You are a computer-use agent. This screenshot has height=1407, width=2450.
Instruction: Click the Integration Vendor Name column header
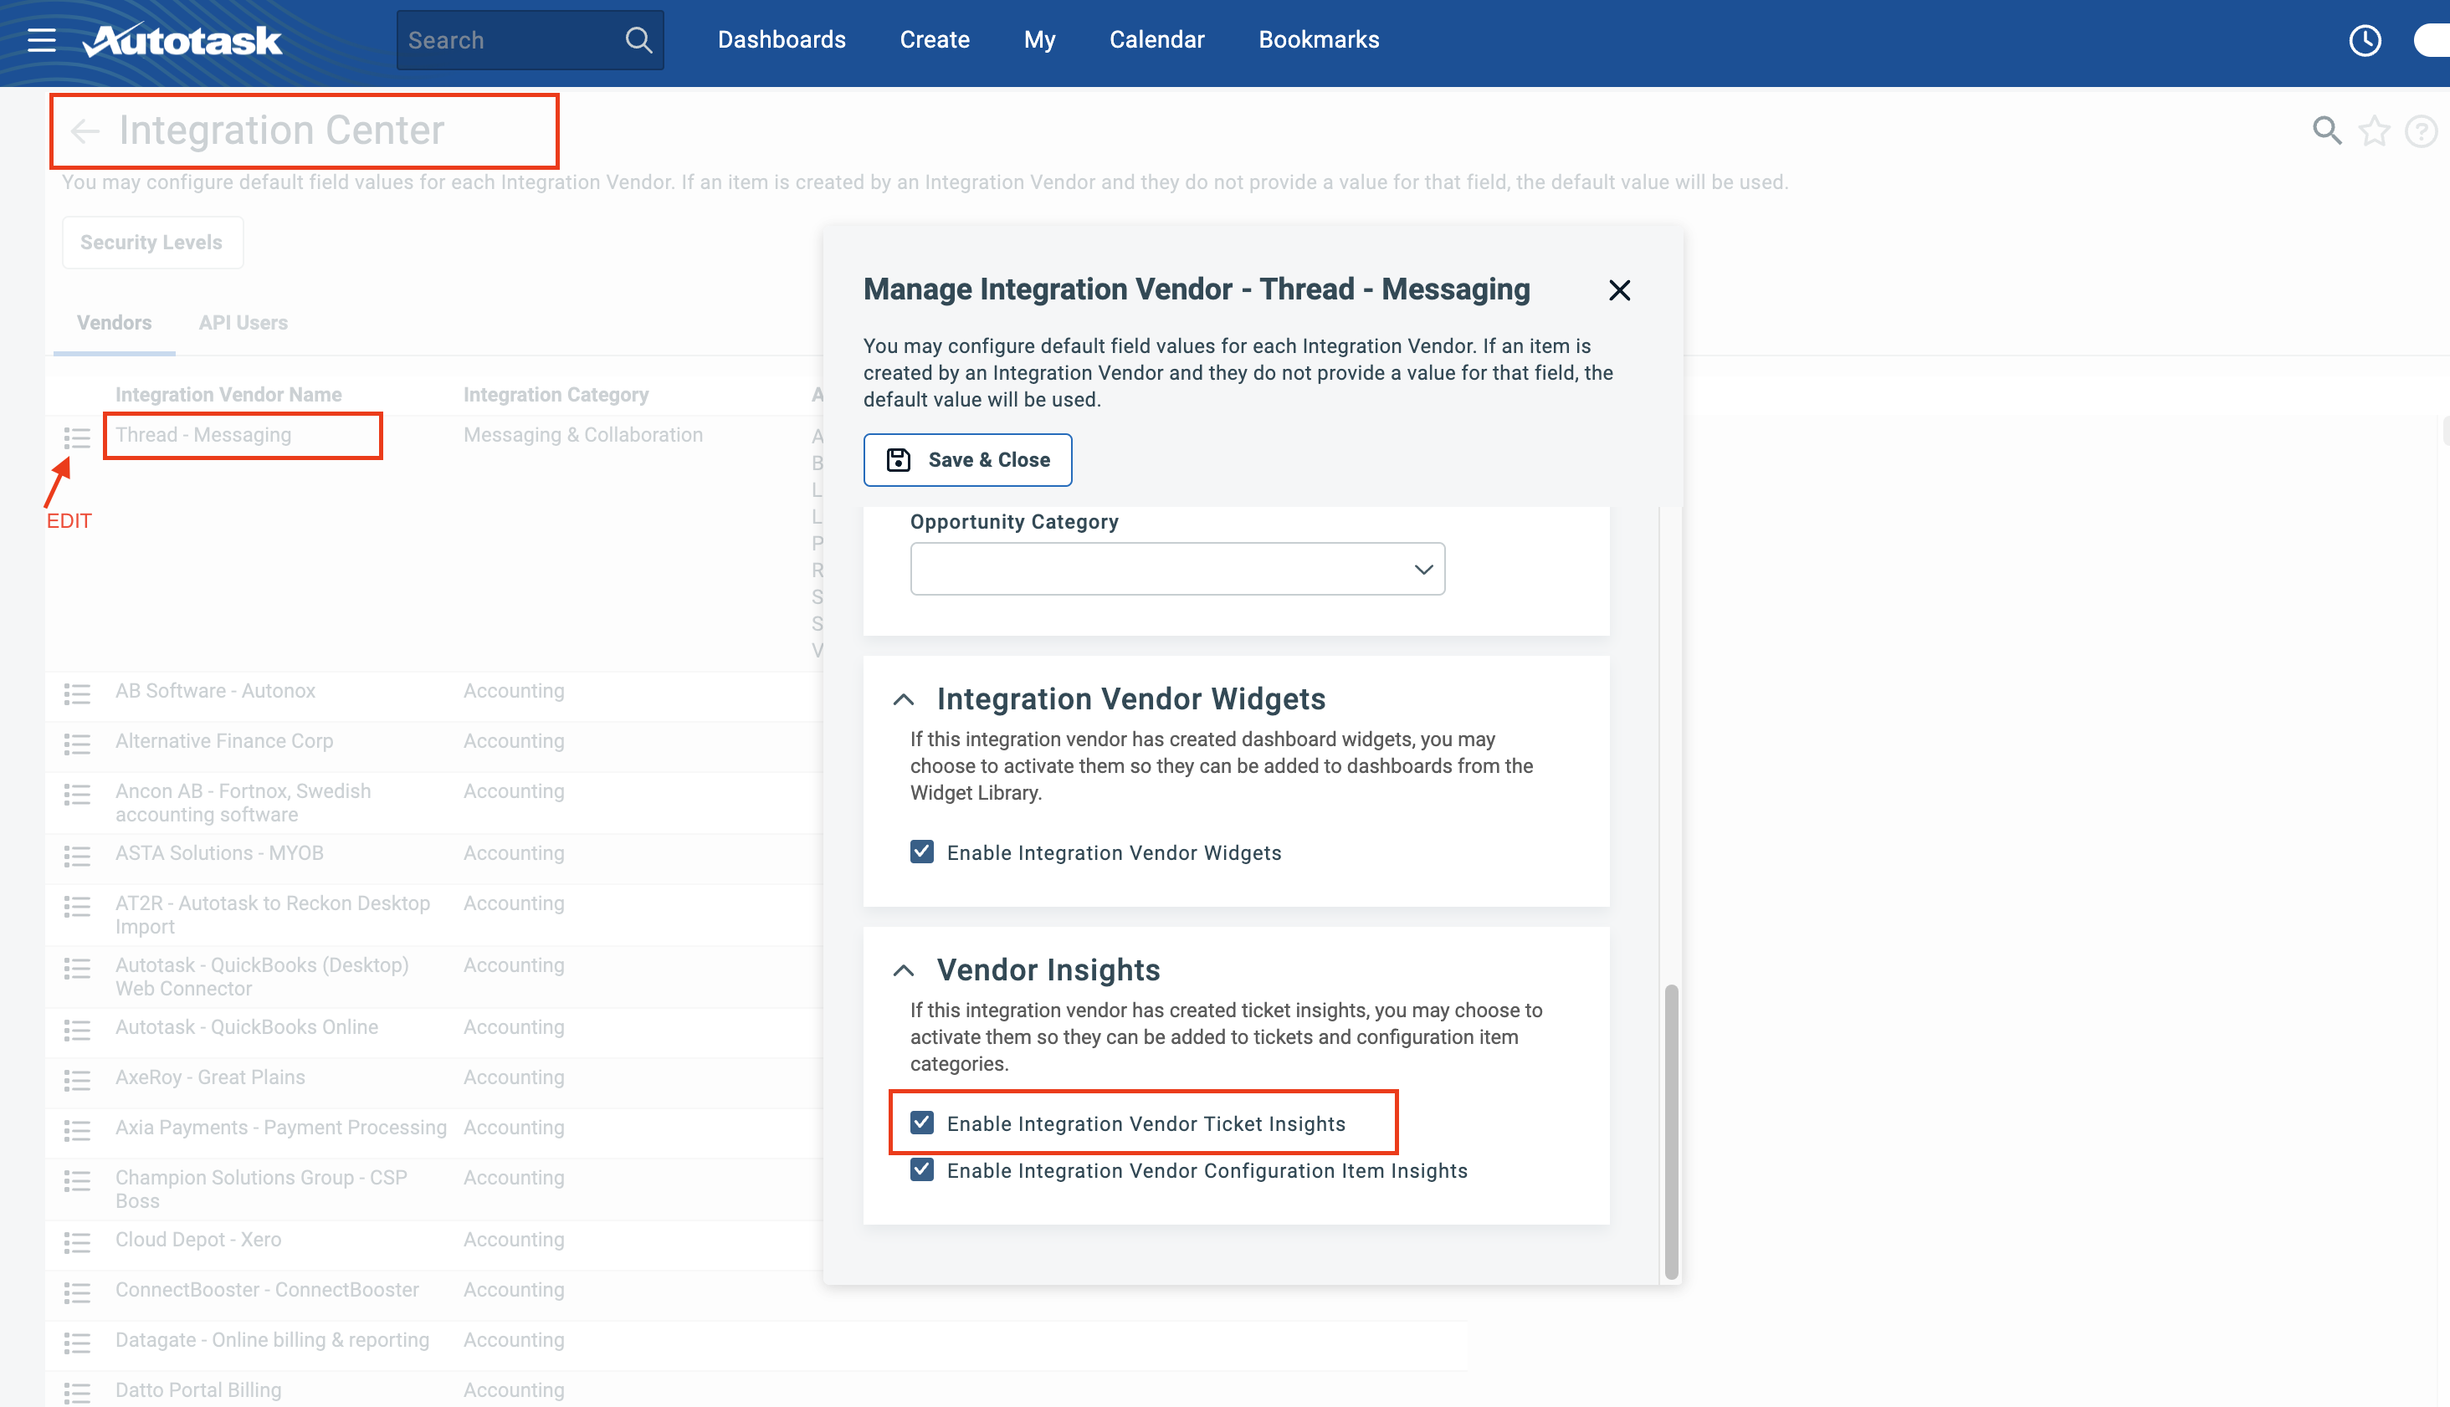228,394
